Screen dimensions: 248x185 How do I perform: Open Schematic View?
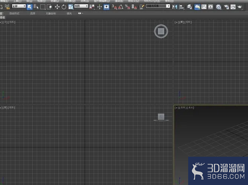tap(211, 7)
